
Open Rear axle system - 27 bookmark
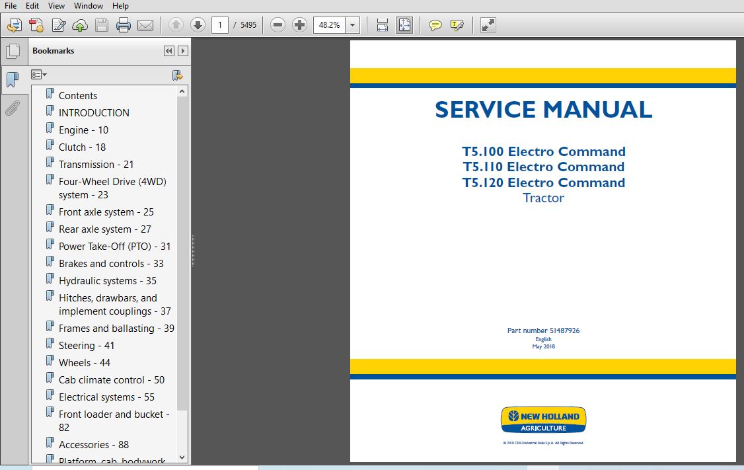click(x=105, y=229)
